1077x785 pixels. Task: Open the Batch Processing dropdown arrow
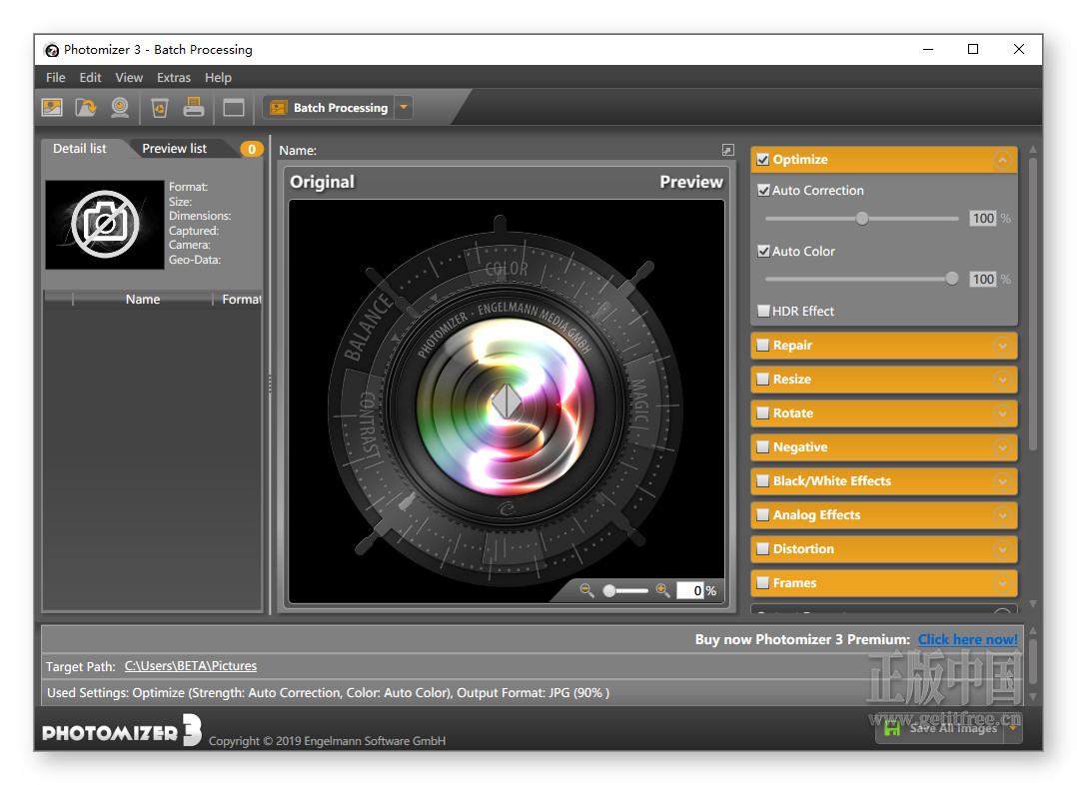pyautogui.click(x=404, y=108)
